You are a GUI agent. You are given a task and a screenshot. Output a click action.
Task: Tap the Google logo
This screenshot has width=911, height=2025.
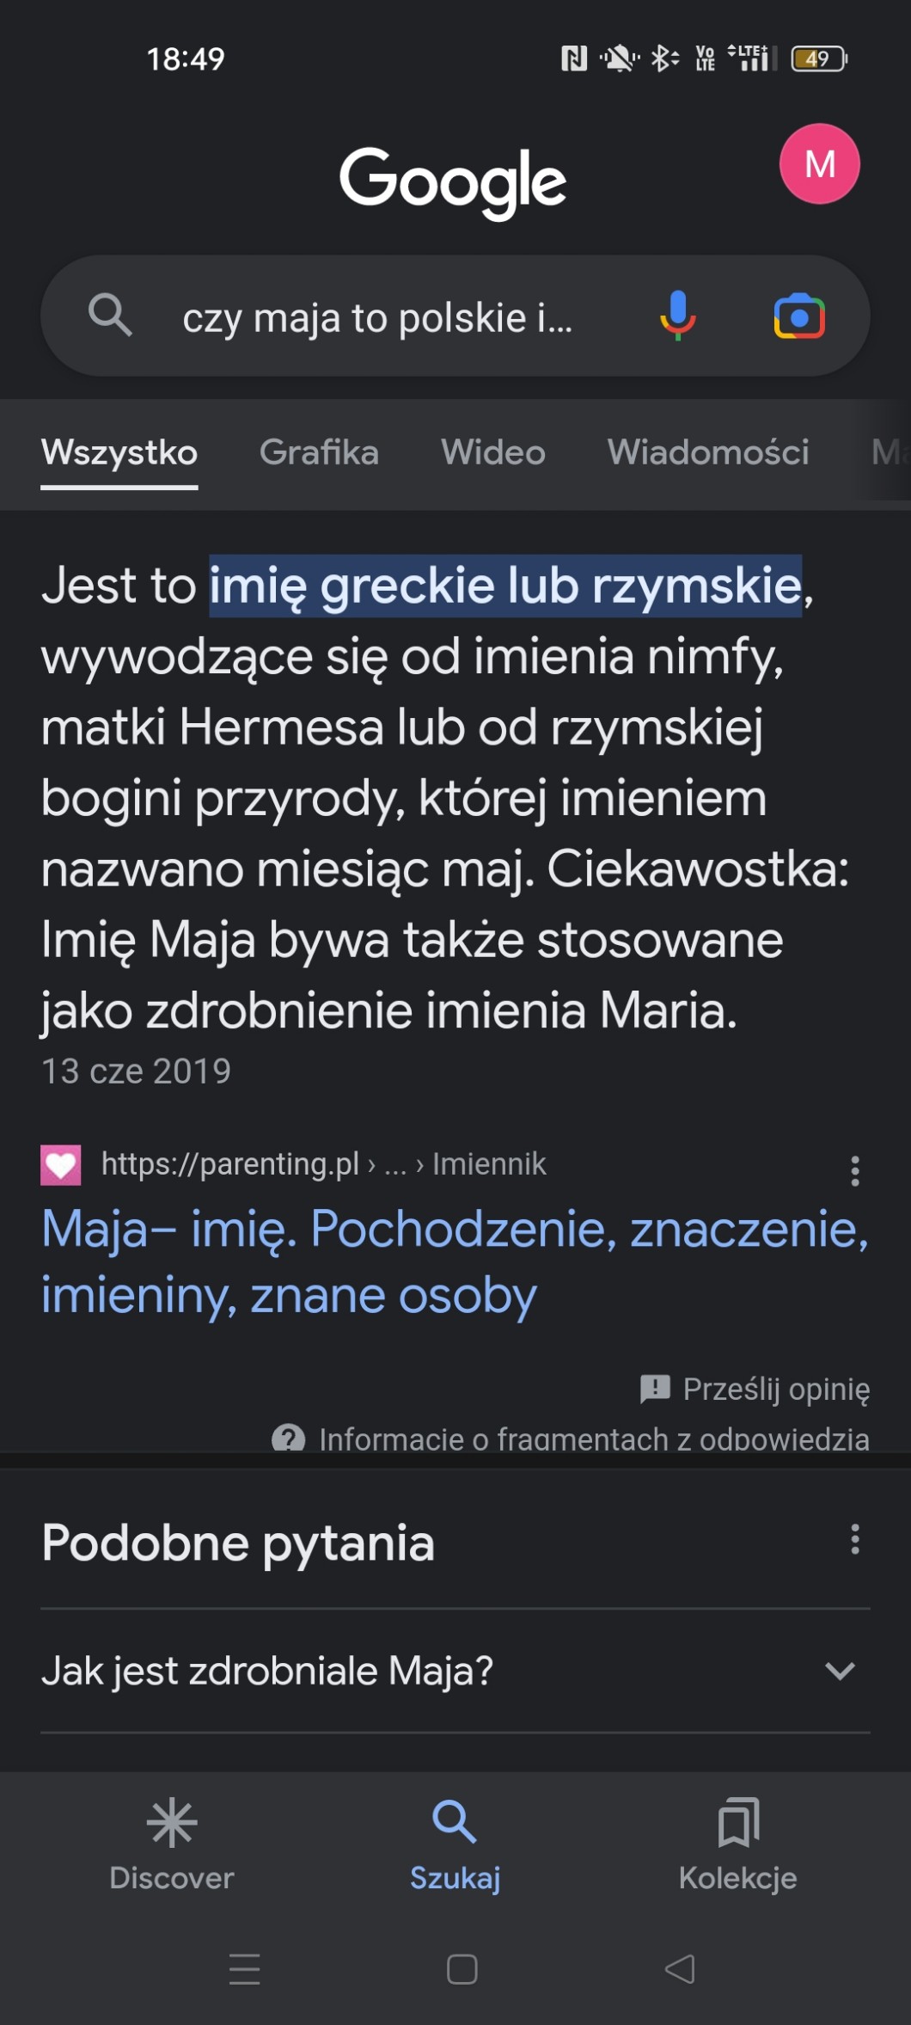coord(453,181)
